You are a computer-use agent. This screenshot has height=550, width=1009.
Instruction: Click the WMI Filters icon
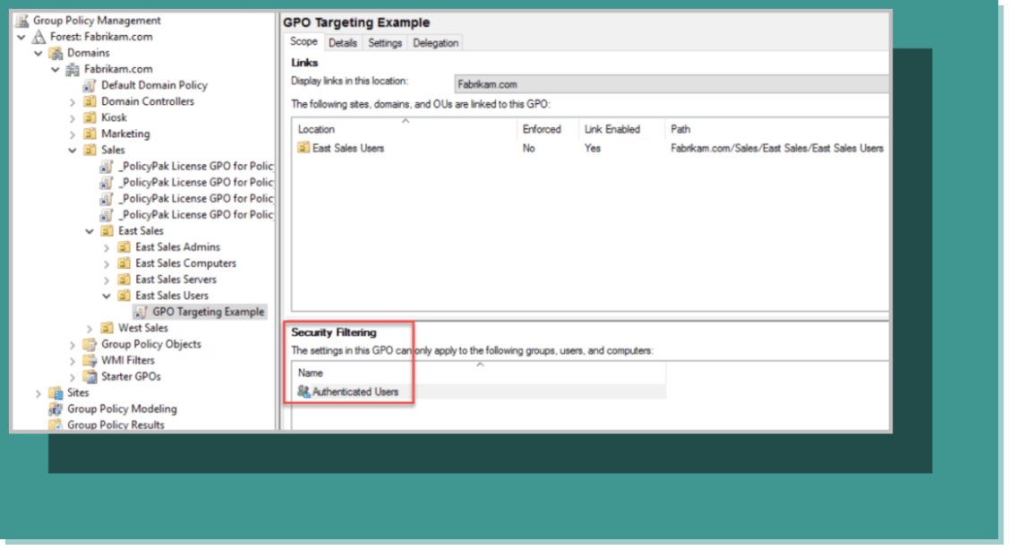[90, 360]
